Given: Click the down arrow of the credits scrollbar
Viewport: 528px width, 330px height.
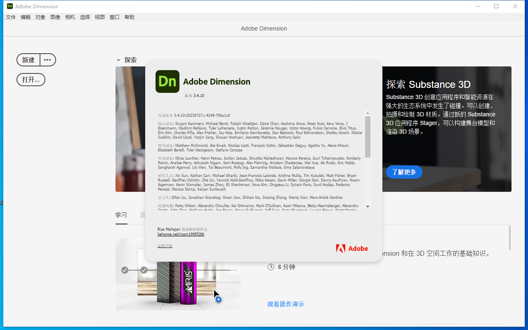Looking at the screenshot, I should click(368, 206).
